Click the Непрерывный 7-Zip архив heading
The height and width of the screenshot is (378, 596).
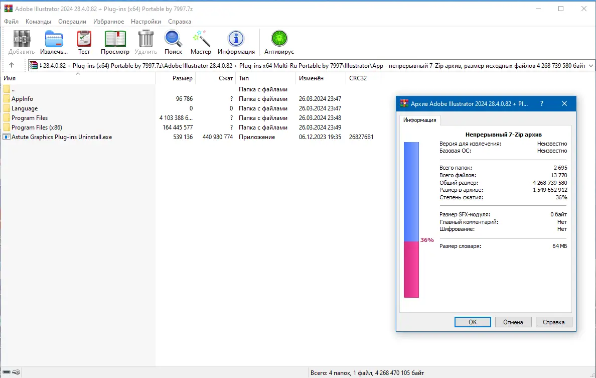pos(503,134)
